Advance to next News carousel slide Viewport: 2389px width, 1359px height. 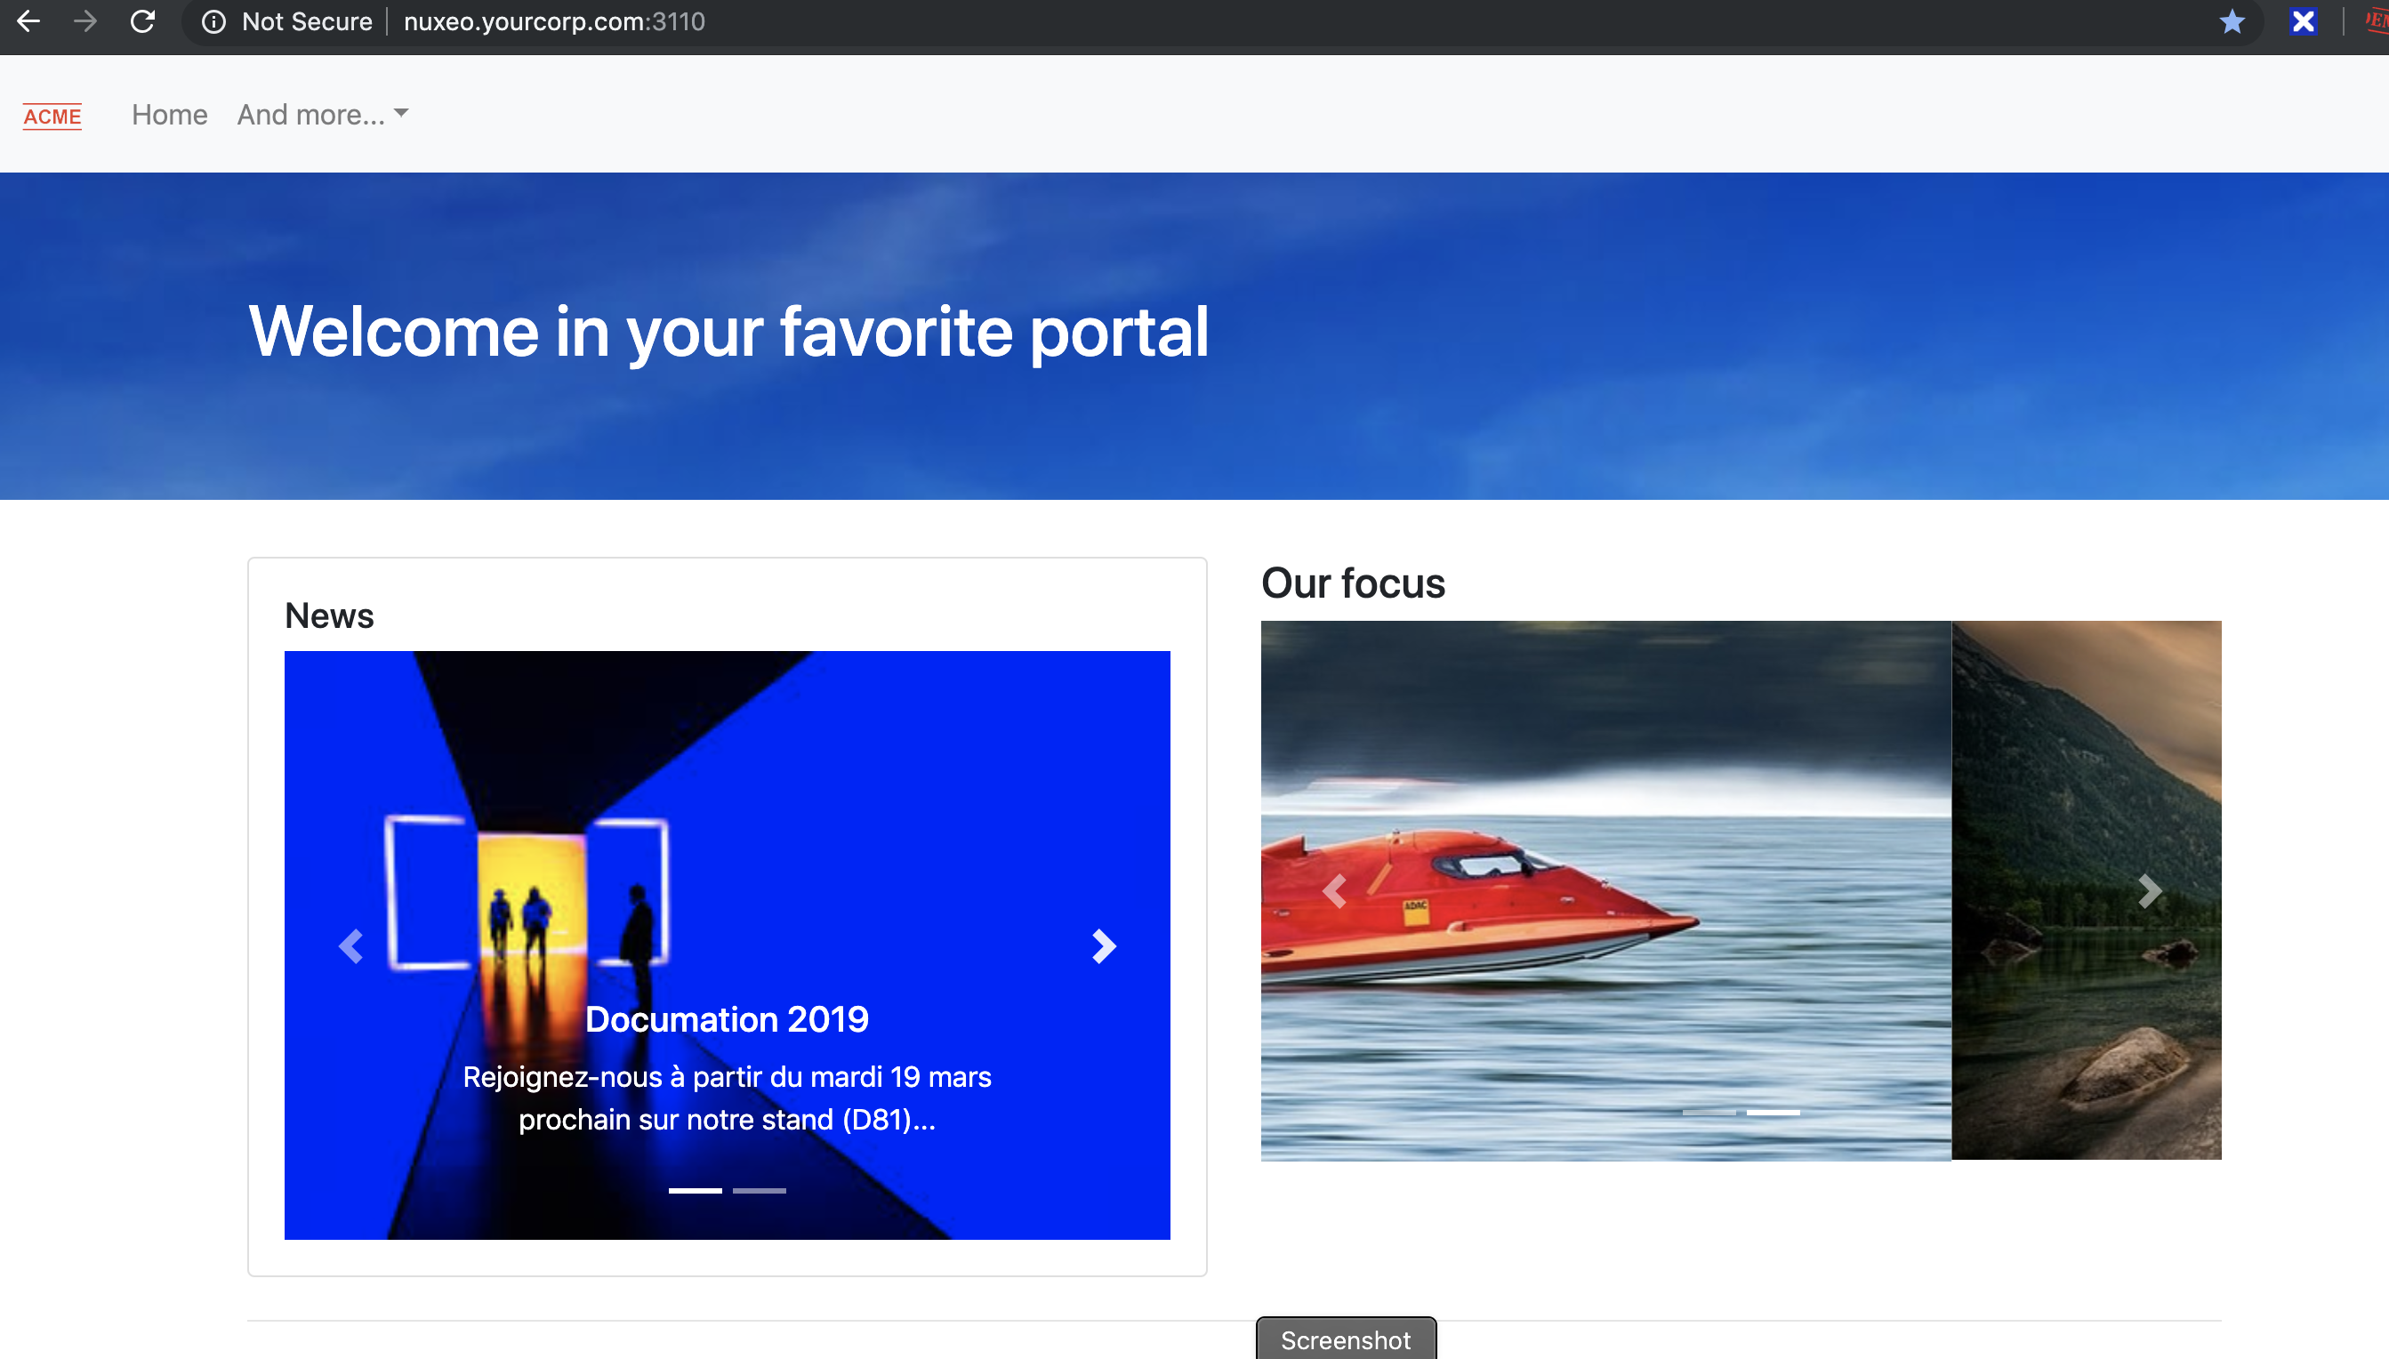coord(1103,946)
